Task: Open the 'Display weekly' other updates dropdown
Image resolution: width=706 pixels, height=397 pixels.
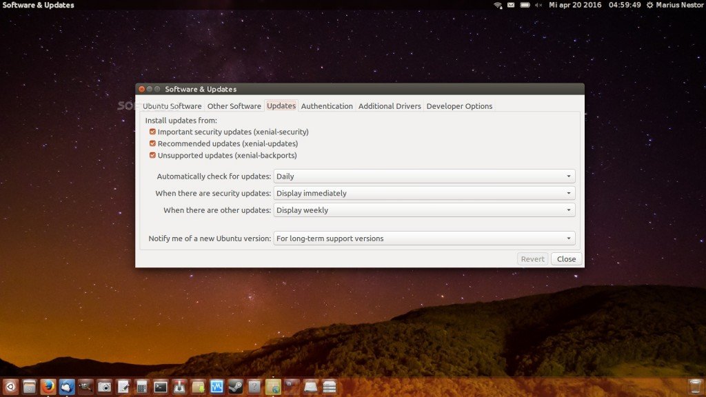Action: [x=424, y=210]
